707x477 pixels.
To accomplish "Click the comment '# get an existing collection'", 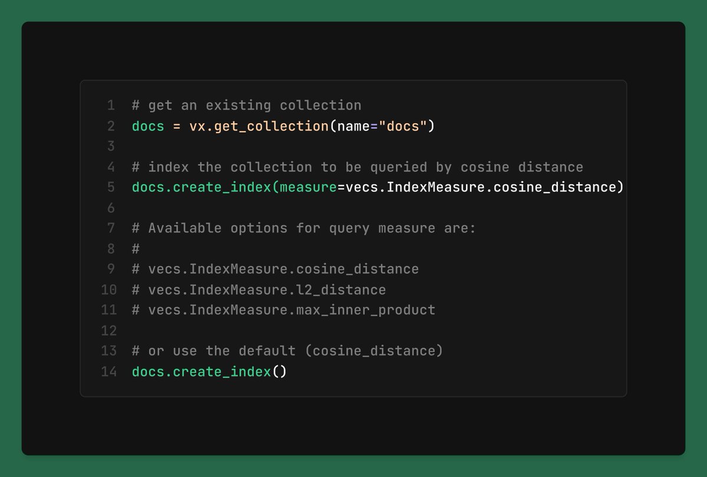I will click(x=246, y=106).
